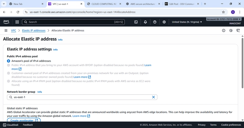Open the Terms footer link
This screenshot has width=244, height=128.
213,125
